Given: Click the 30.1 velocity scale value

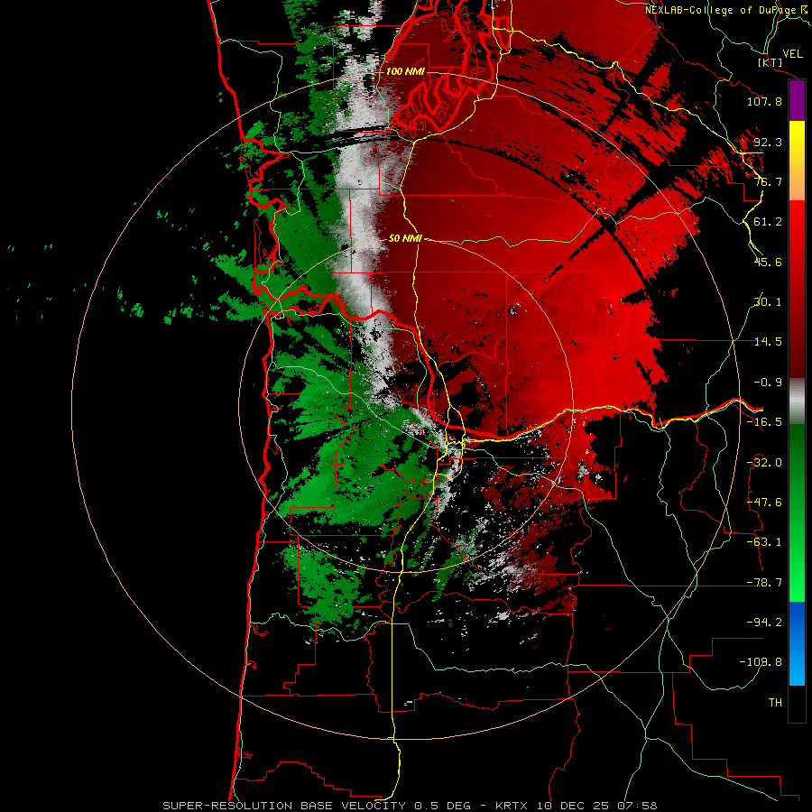Looking at the screenshot, I should coord(768,302).
